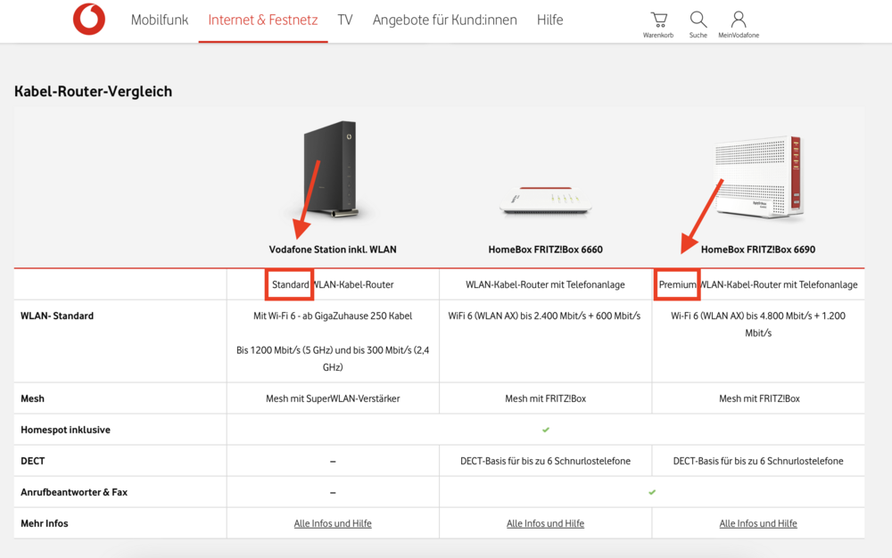Open the TV menu item
This screenshot has height=558, width=892.
point(344,20)
